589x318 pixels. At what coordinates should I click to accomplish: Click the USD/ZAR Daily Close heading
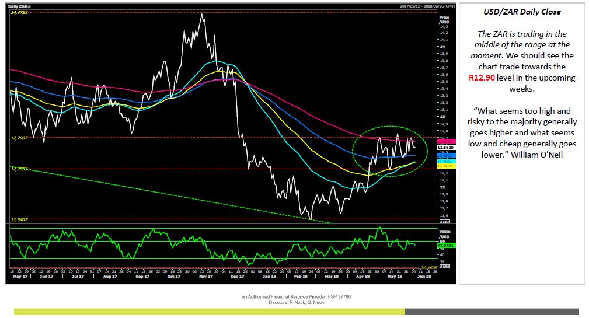pos(522,12)
